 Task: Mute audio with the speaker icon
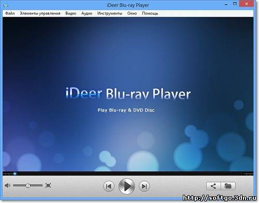point(7,185)
